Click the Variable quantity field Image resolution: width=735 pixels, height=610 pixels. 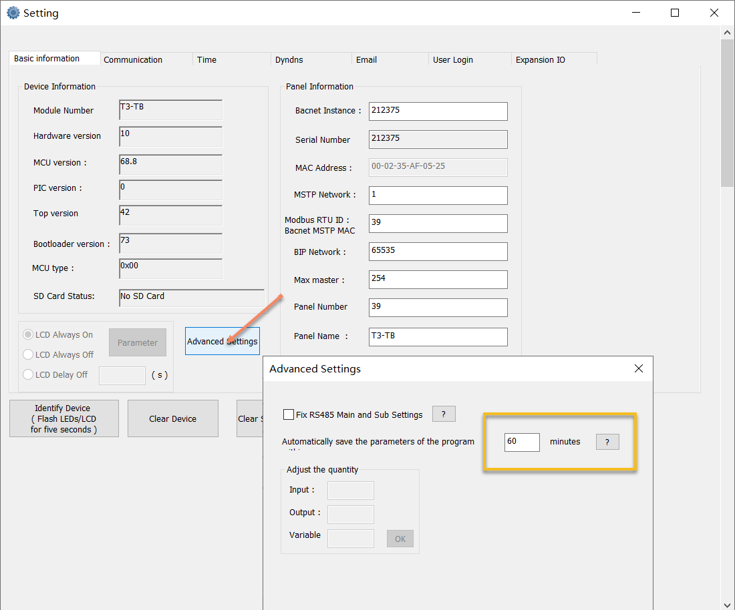(x=351, y=539)
